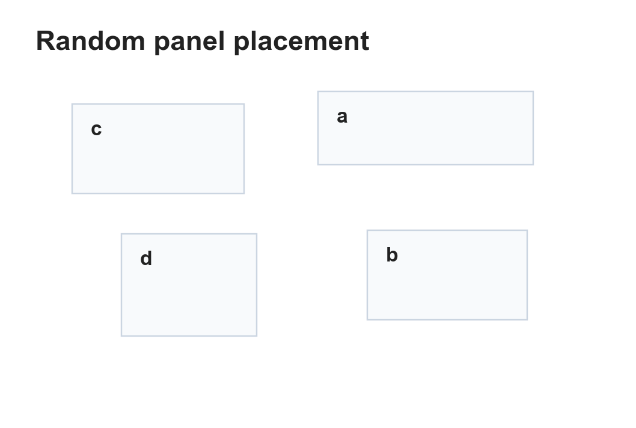This screenshot has height=428, width=636.
Task: Select the panel labeled d
Action: coord(189,285)
